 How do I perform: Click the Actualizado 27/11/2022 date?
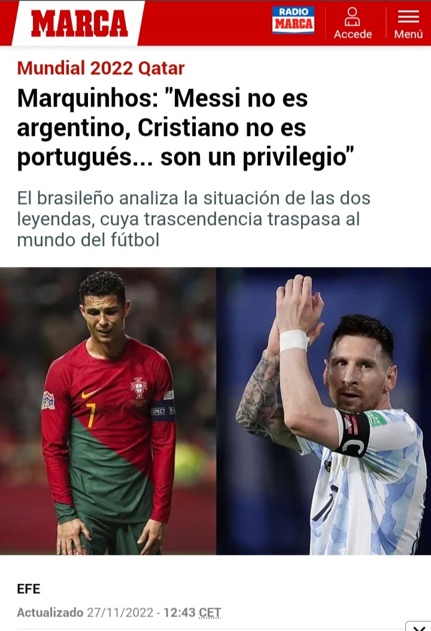pos(86,612)
